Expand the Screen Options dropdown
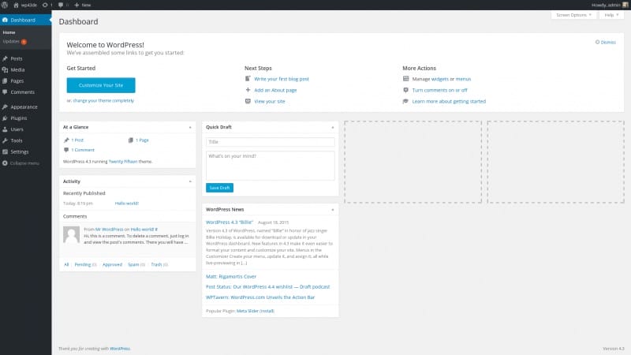This screenshot has width=631, height=355. coord(574,15)
